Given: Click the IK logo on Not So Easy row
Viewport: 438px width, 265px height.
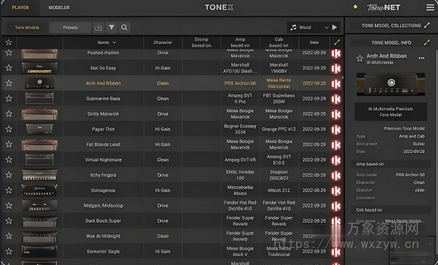Looking at the screenshot, I should pyautogui.click(x=336, y=68).
